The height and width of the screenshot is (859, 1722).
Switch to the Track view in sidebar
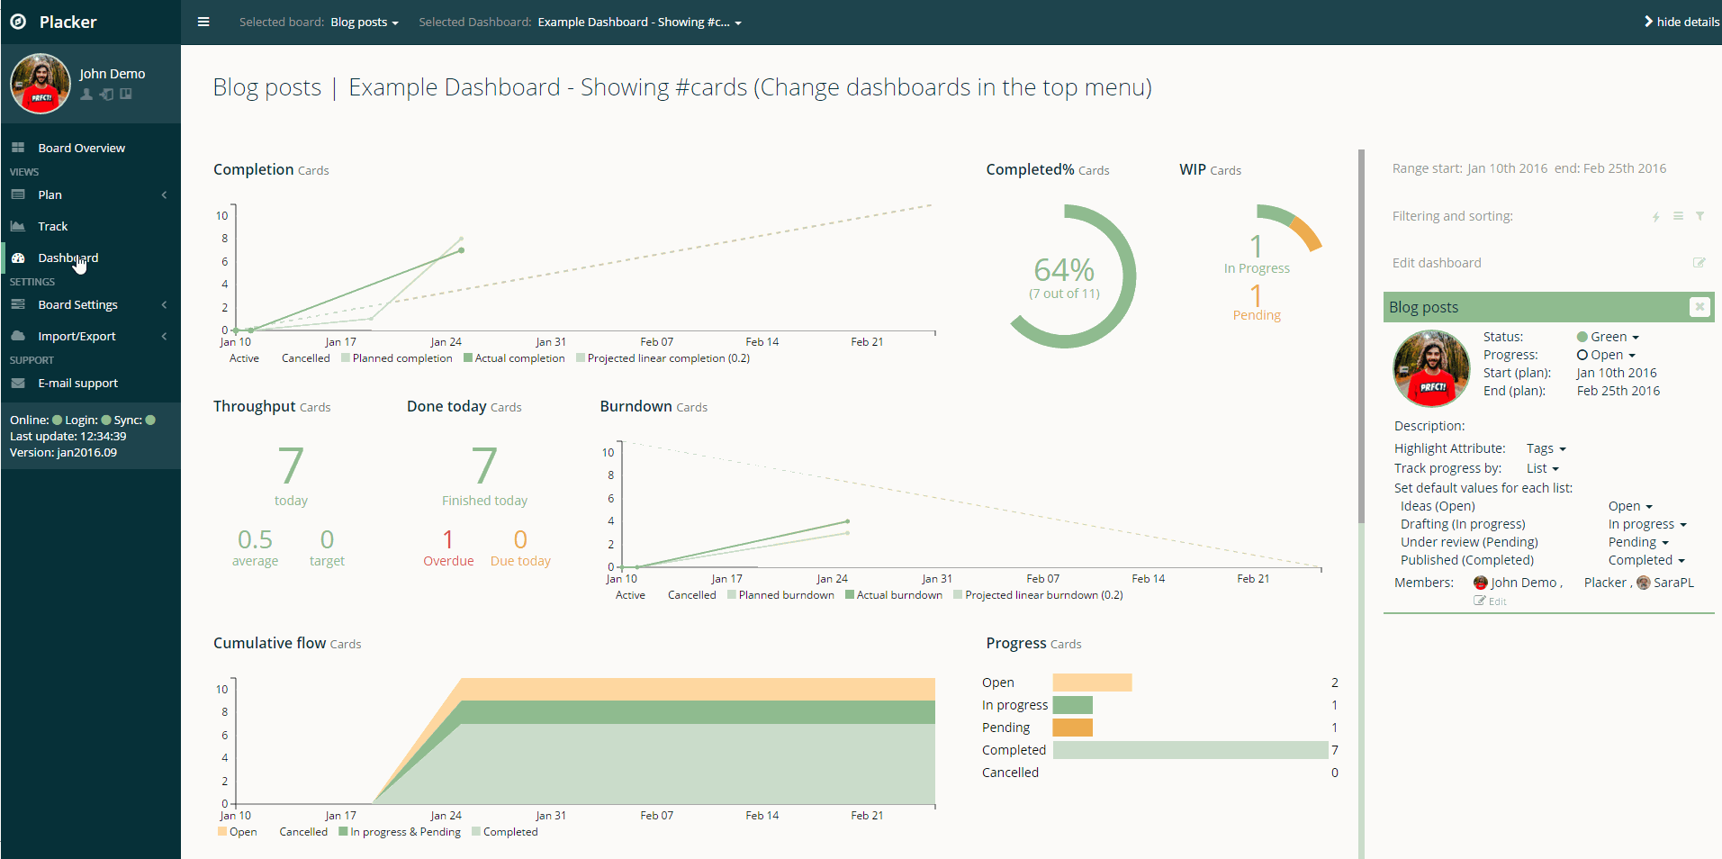click(x=52, y=226)
